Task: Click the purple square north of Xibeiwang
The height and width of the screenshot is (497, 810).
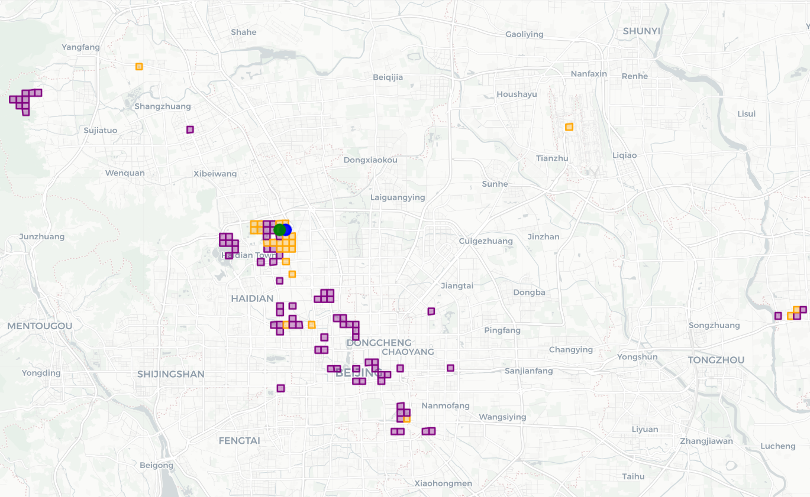Action: pyautogui.click(x=190, y=129)
